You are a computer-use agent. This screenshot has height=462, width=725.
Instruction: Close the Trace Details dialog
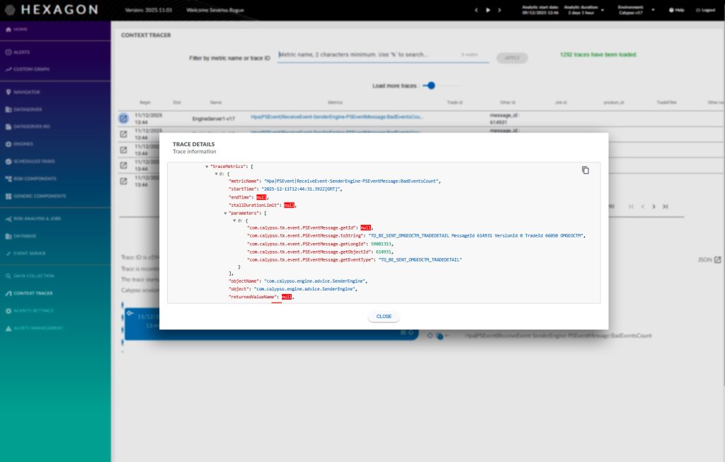pos(384,316)
